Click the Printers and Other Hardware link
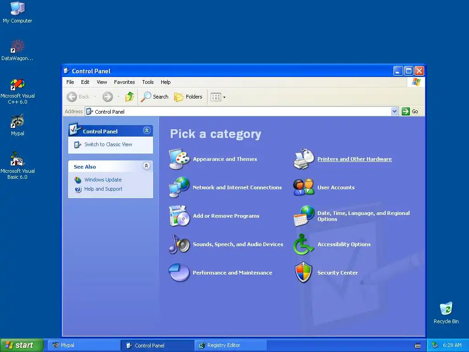The height and width of the screenshot is (352, 469). tap(354, 159)
